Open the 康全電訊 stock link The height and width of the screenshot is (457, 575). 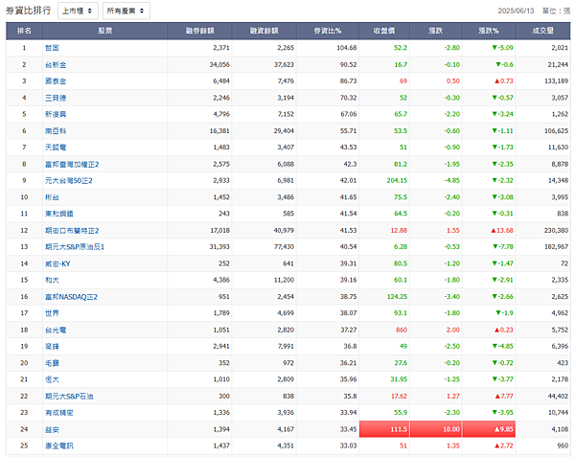click(x=59, y=446)
